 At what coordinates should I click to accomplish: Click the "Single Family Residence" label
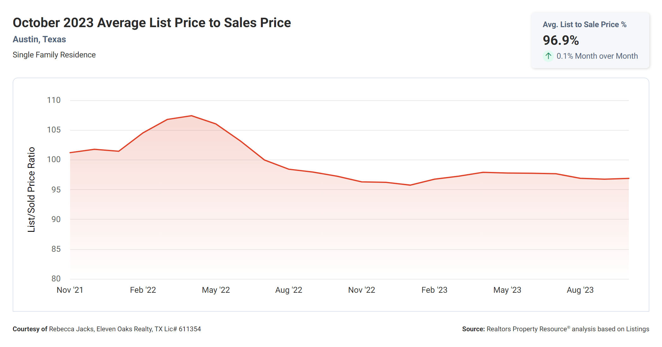54,55
